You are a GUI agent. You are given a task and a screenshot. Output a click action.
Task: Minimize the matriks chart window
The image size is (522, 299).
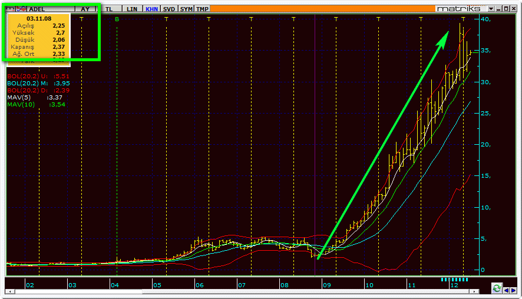pyautogui.click(x=498, y=9)
